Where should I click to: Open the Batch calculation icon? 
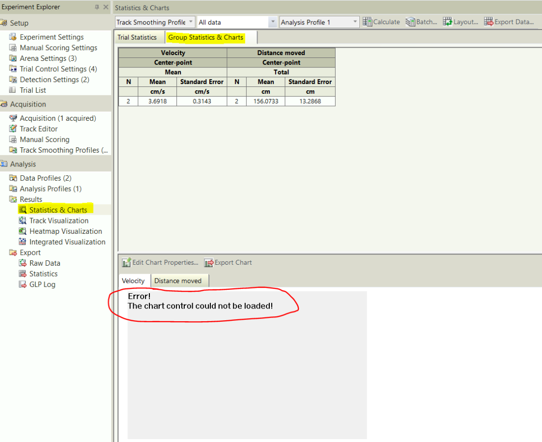coord(410,22)
